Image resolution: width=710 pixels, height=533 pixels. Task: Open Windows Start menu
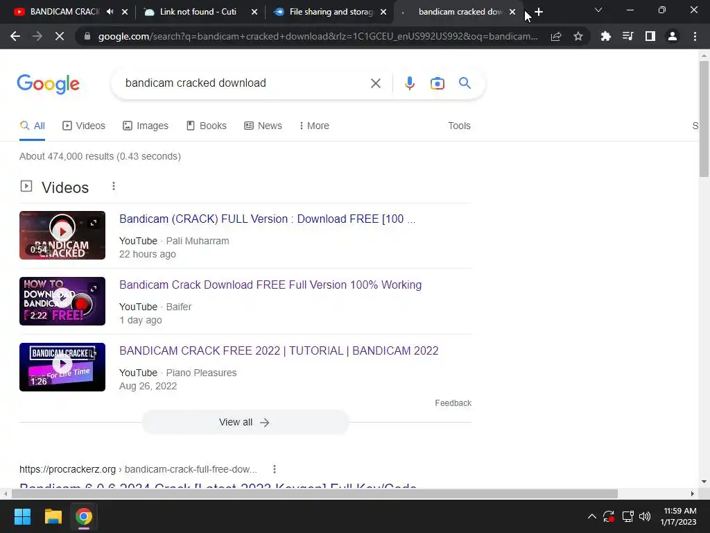tap(22, 516)
